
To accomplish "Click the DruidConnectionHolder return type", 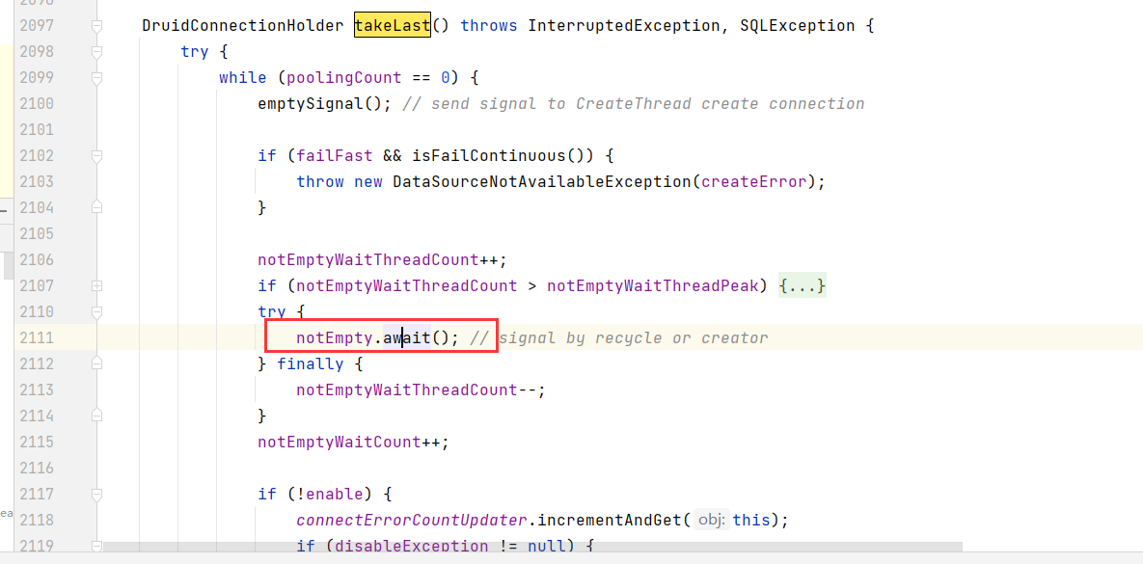I will click(243, 26).
